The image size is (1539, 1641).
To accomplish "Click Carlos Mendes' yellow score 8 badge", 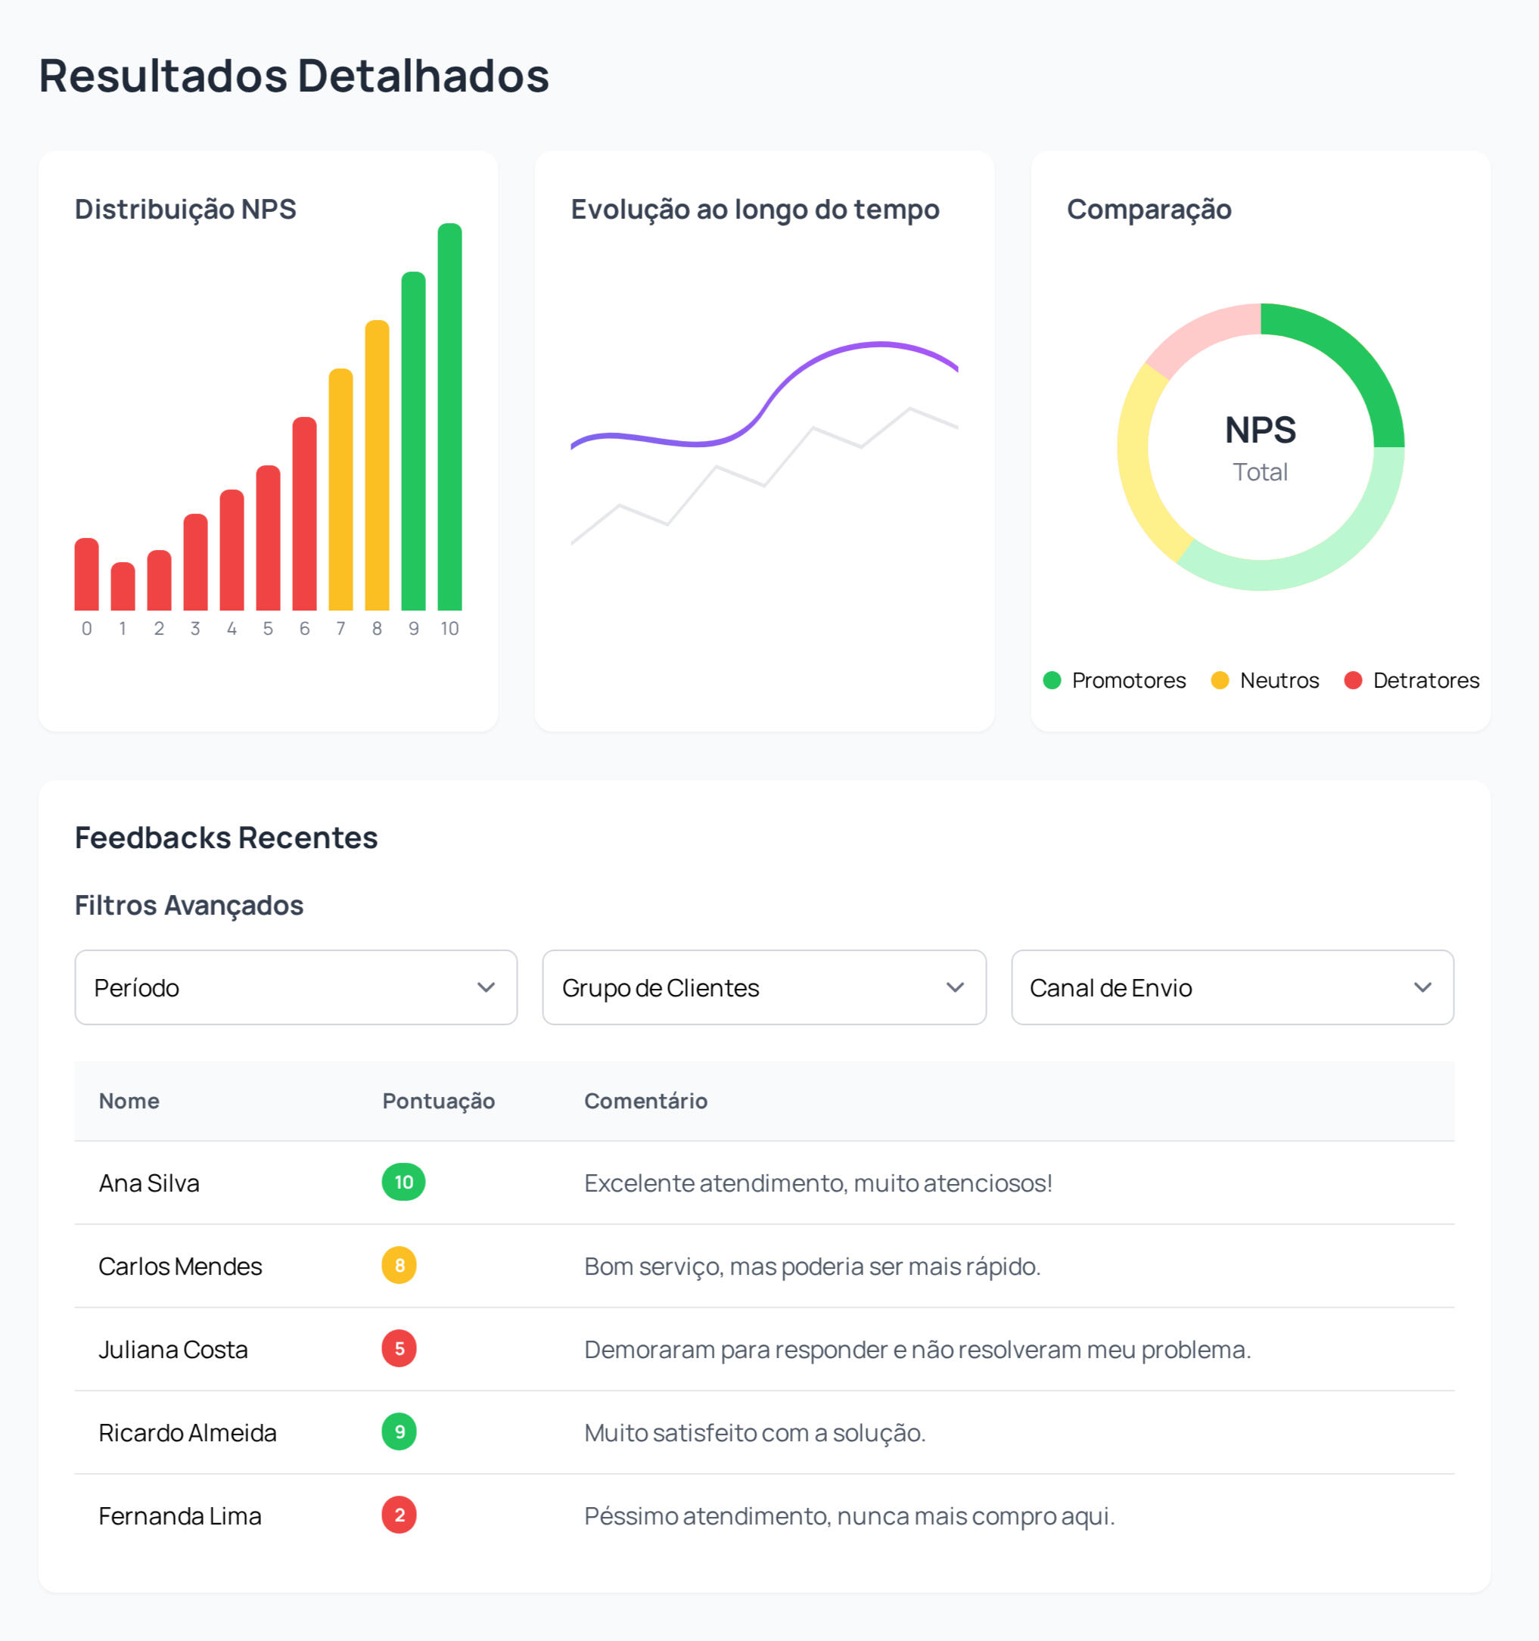I will [x=399, y=1266].
